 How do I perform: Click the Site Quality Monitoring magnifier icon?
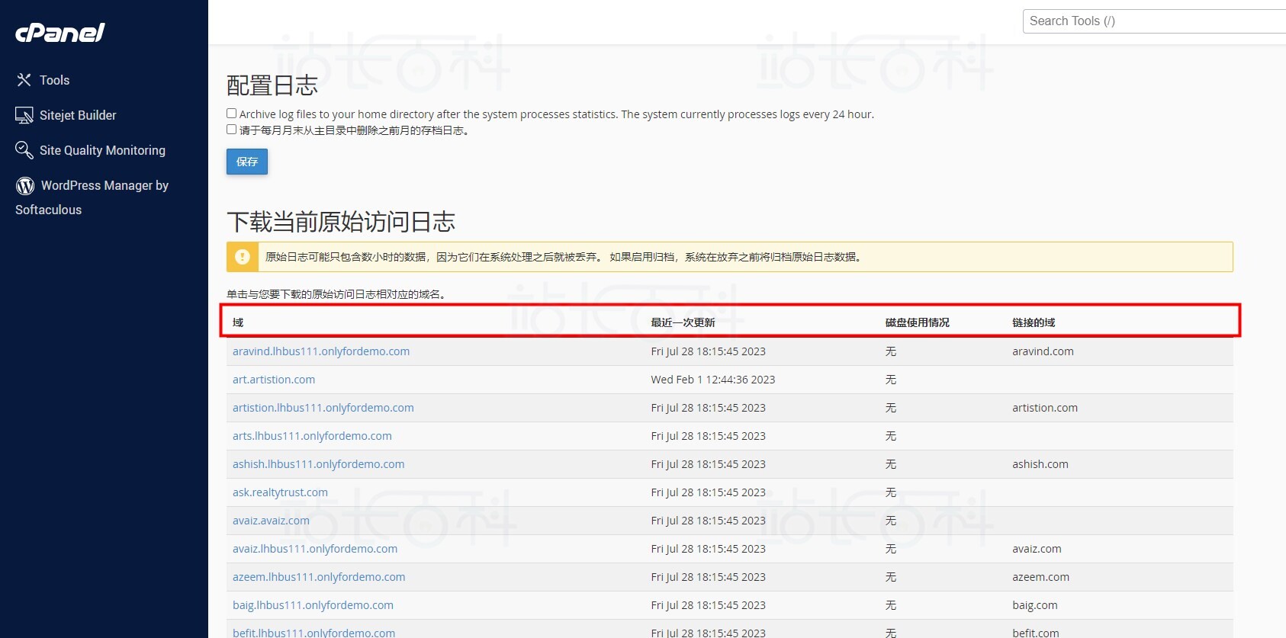[24, 150]
